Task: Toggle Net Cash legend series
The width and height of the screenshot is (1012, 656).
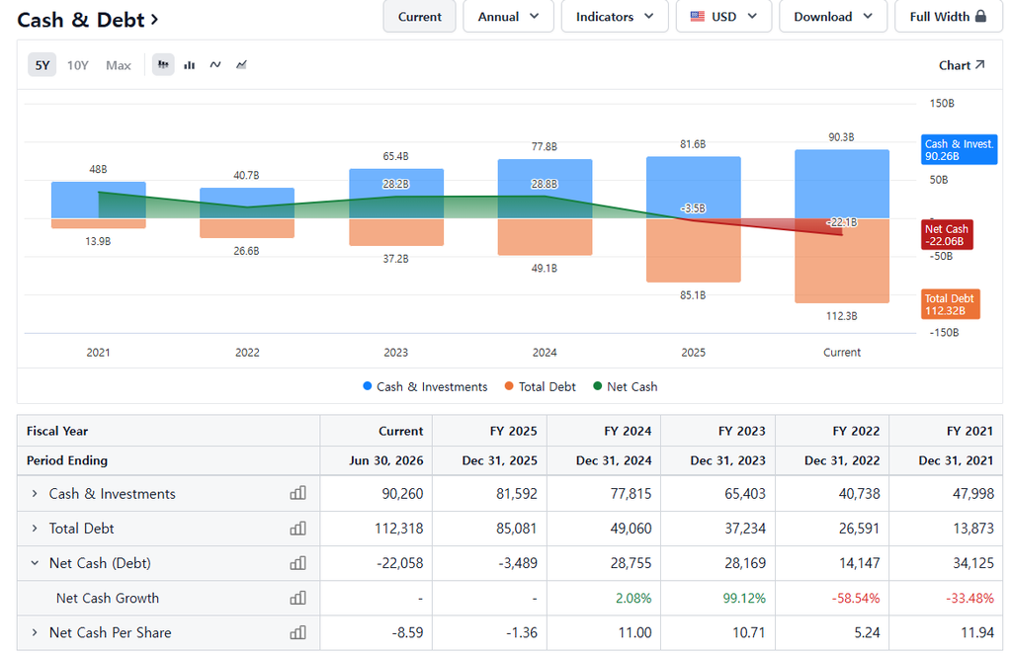Action: 626,386
